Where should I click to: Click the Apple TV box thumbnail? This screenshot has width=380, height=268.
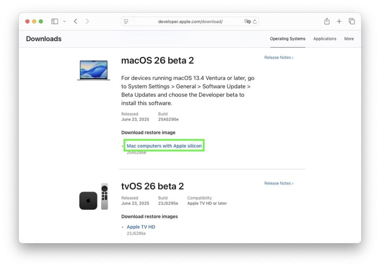[88, 201]
